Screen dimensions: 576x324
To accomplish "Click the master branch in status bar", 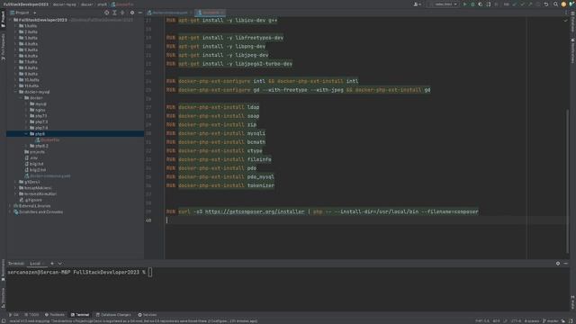I will (551, 321).
